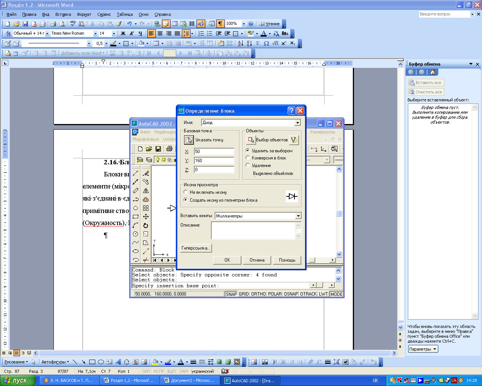Select 'Удалить за выбором' radio option

tap(248, 150)
